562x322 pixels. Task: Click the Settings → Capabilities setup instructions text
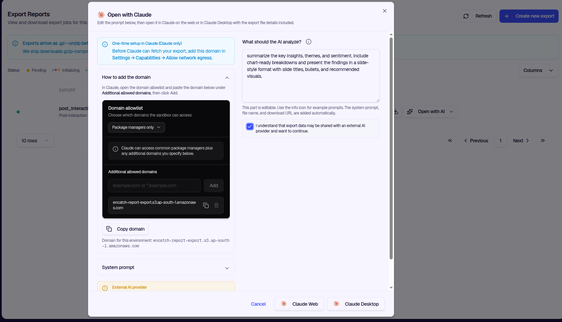click(162, 58)
